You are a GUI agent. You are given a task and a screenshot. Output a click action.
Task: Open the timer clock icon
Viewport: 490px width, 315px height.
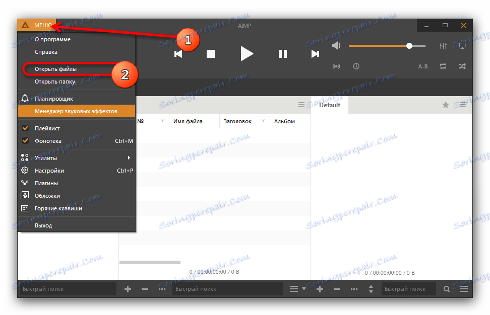tap(356, 66)
